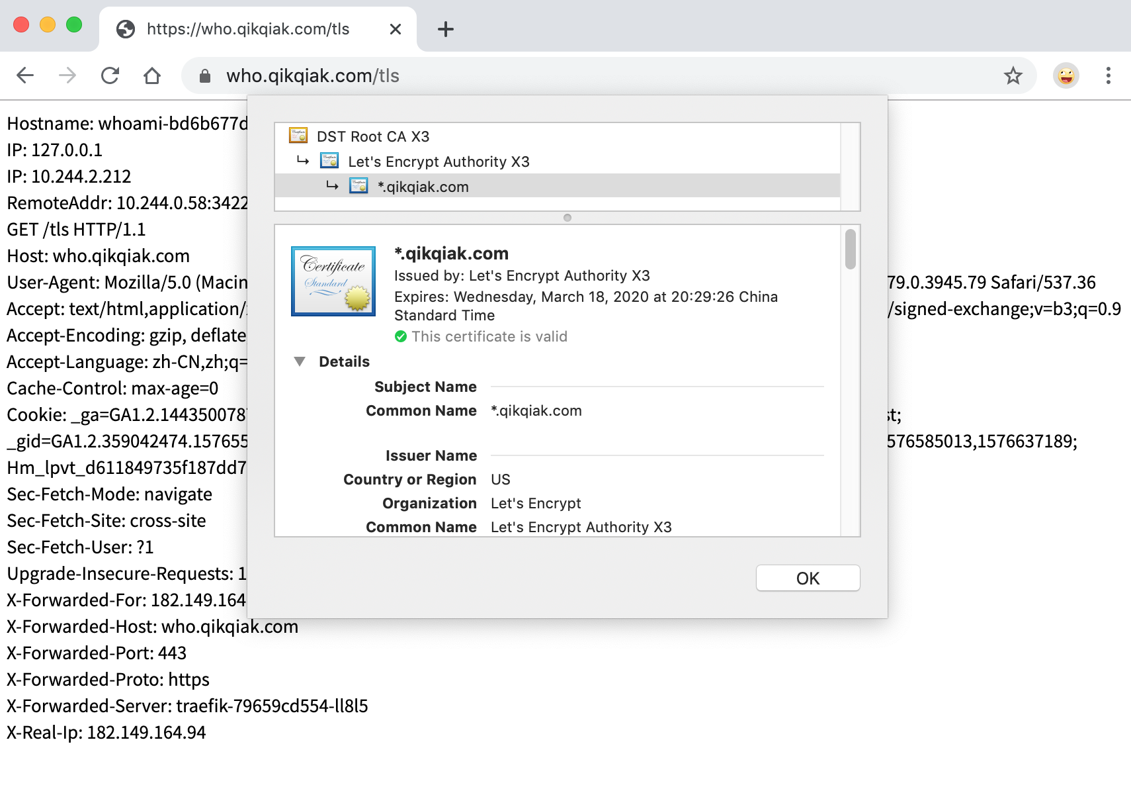Click the home icon in the browser toolbar

pos(152,75)
